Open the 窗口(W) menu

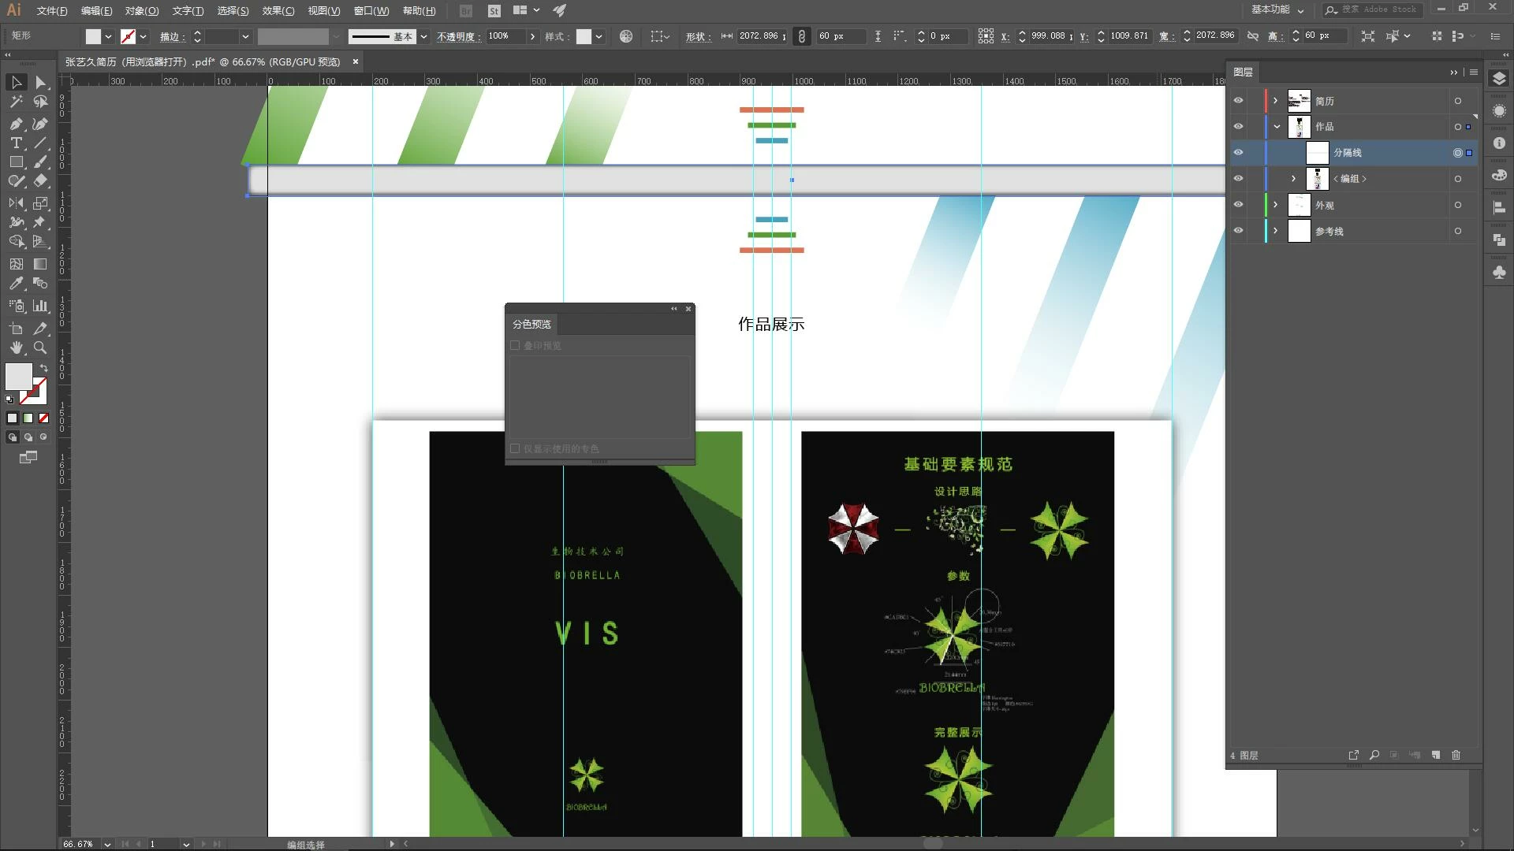(371, 11)
